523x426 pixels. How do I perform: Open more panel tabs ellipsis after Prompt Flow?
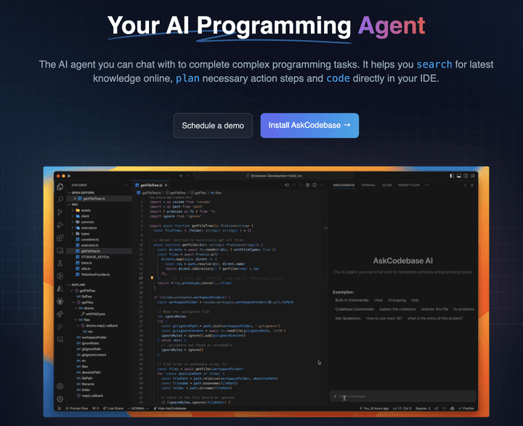point(427,185)
